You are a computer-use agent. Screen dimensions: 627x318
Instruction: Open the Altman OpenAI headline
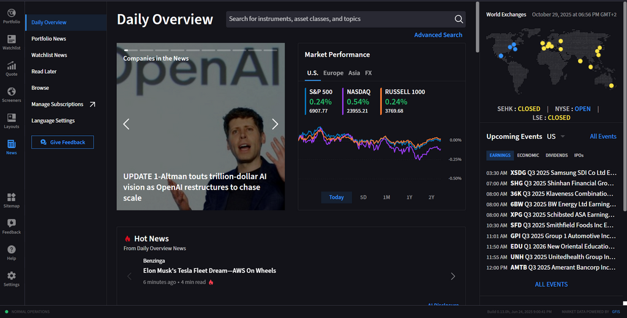point(195,187)
